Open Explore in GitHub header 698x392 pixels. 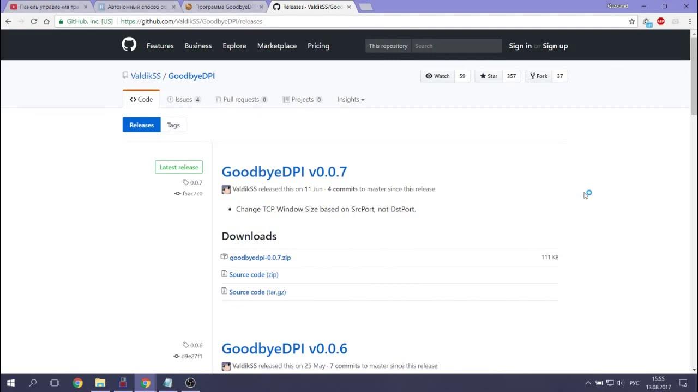point(234,46)
